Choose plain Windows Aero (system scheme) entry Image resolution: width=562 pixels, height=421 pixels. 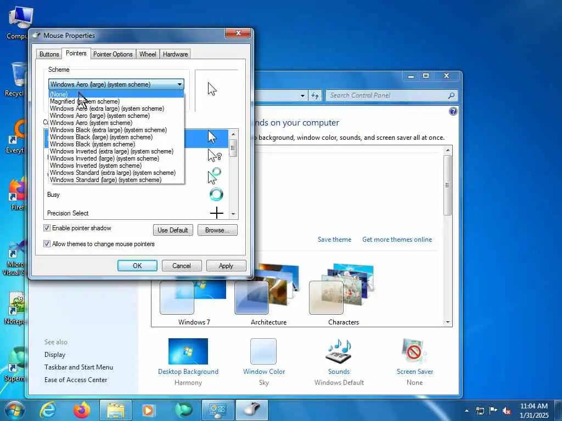tap(116, 123)
